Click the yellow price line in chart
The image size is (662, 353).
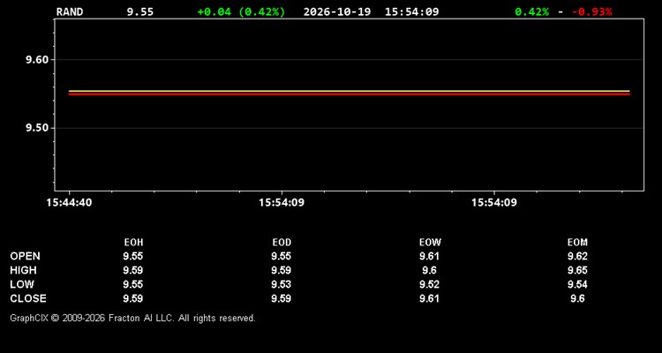(350, 91)
